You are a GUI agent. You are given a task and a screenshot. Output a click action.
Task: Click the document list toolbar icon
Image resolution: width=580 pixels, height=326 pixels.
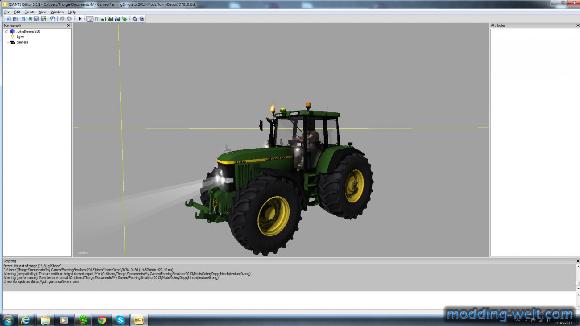click(x=22, y=19)
